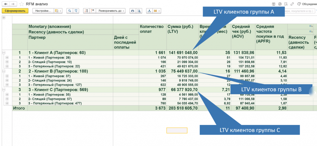
Task: Click the top-right printer icon
Action: pos(280,4)
